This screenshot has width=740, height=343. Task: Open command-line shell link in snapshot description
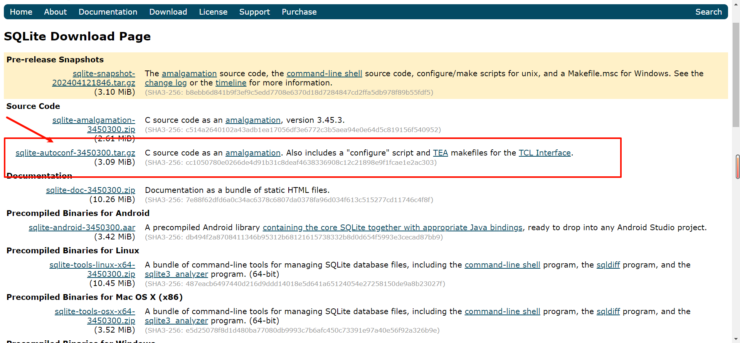[324, 74]
